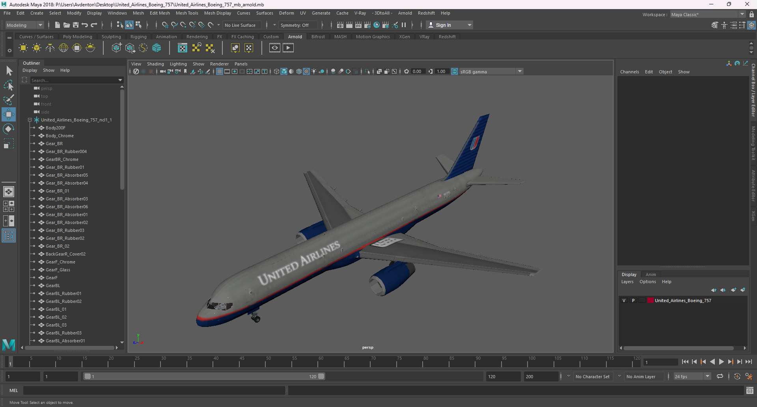Change the layer red color swatch
This screenshot has width=757, height=407.
650,301
